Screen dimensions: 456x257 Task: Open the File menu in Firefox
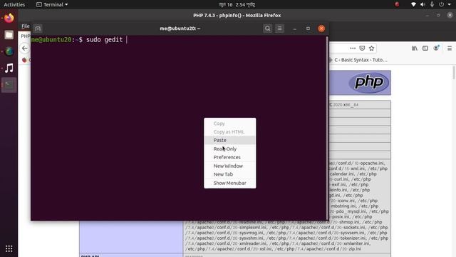(26, 26)
